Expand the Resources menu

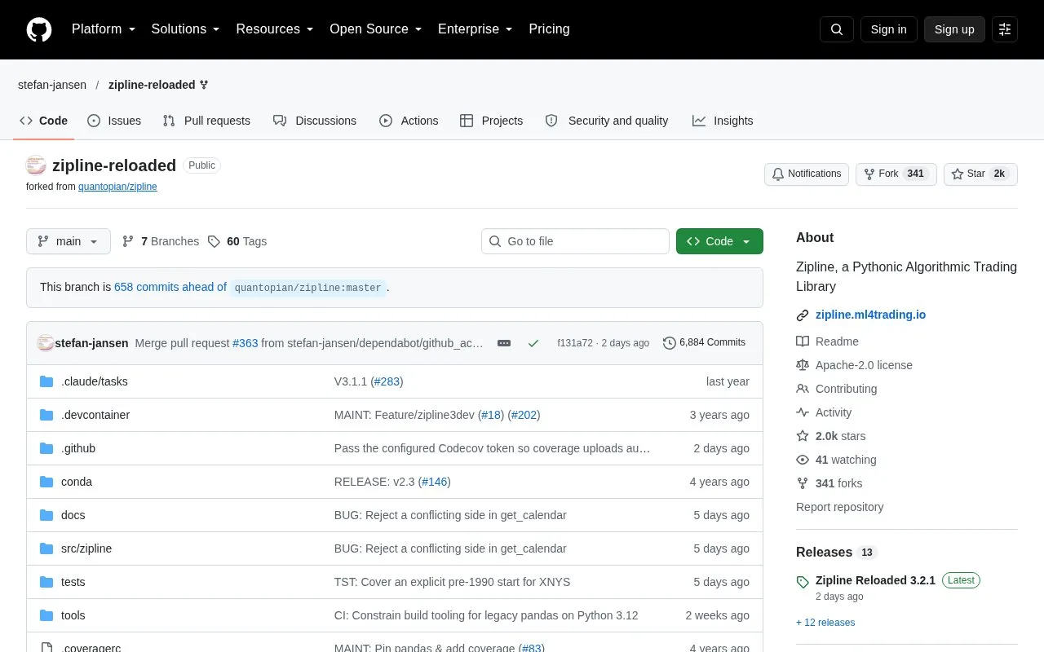(x=275, y=29)
